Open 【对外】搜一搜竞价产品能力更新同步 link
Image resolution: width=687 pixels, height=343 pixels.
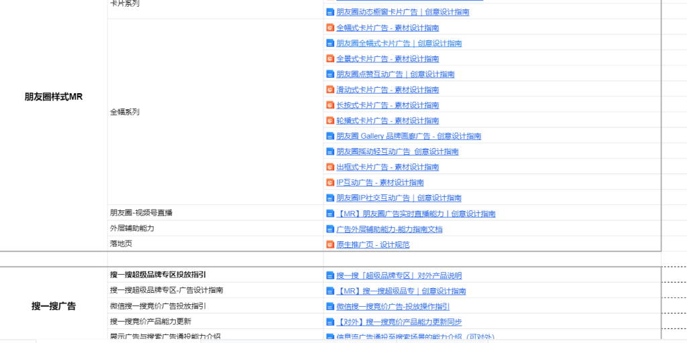pos(399,322)
